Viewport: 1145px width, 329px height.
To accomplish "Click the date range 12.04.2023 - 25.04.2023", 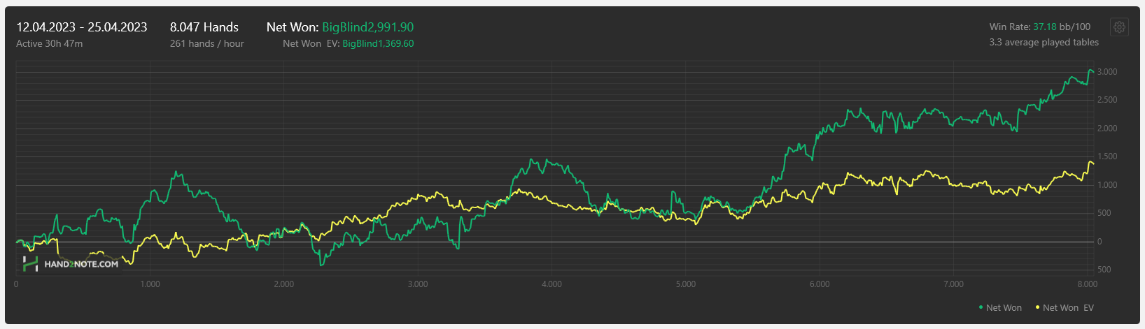I will pos(82,27).
